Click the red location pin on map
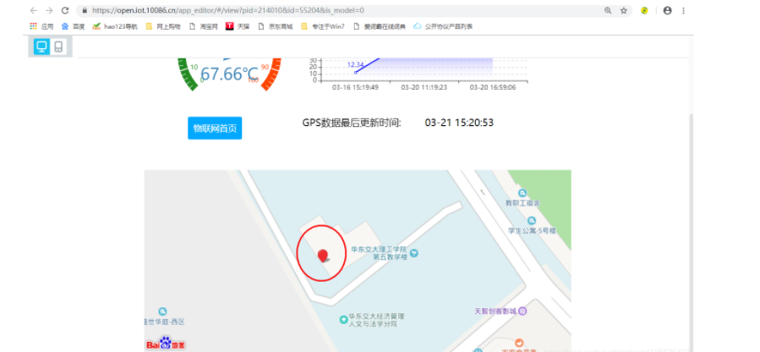The image size is (760, 352). 322,255
